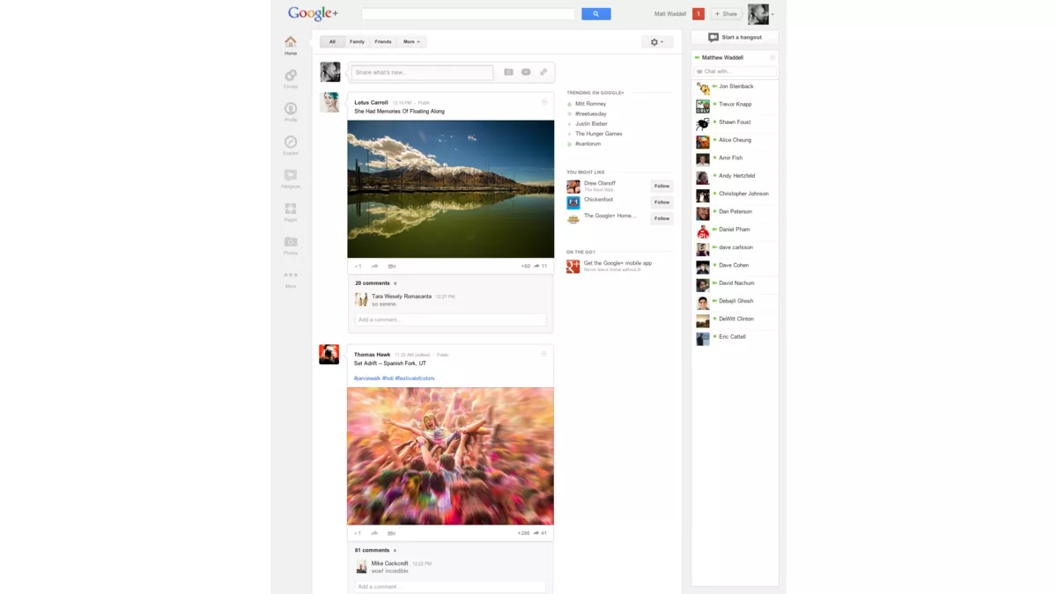
Task: Attach a photo using the camera icon
Action: (x=508, y=71)
